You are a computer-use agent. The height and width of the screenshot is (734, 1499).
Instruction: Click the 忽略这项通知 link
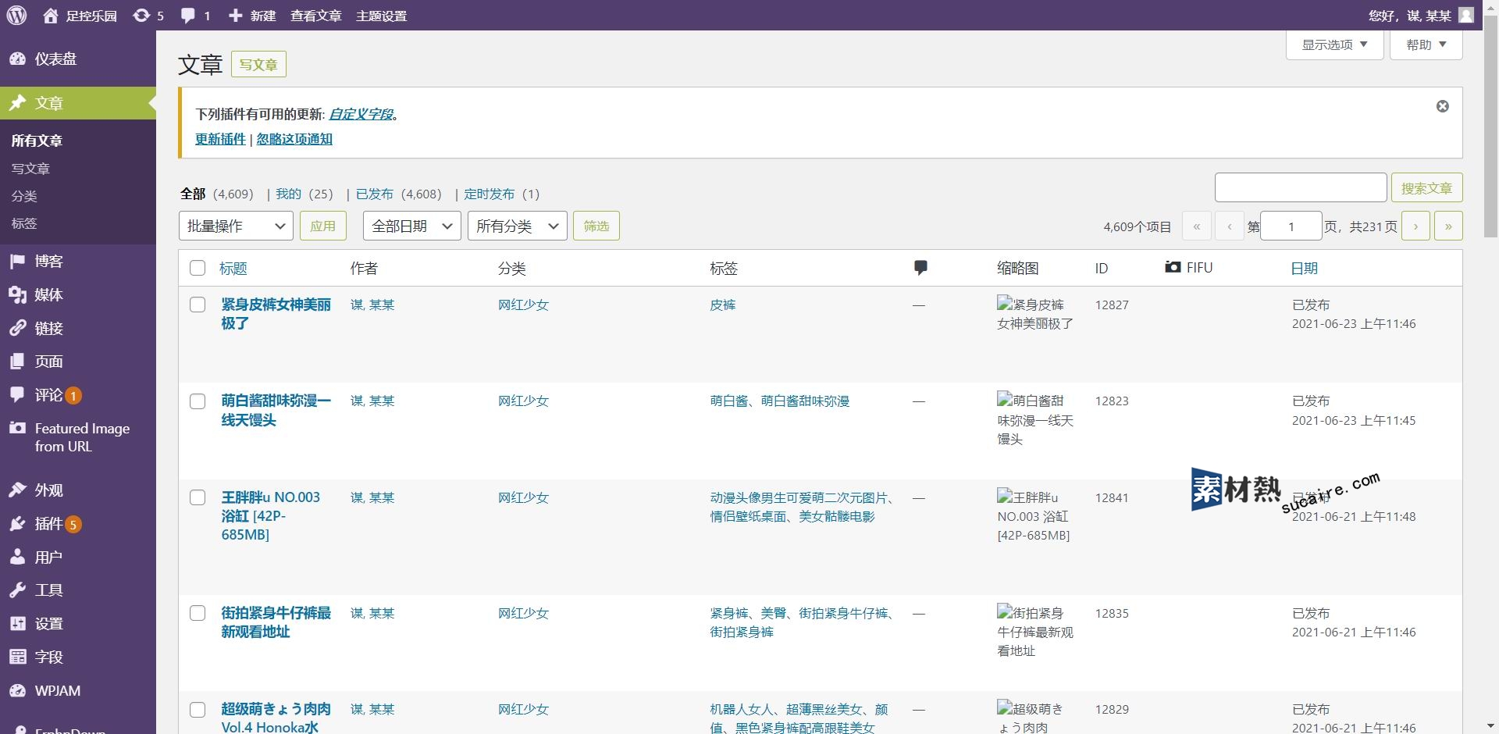(x=294, y=139)
